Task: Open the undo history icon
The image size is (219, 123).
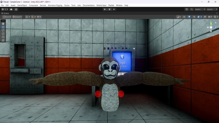Action: (186, 9)
